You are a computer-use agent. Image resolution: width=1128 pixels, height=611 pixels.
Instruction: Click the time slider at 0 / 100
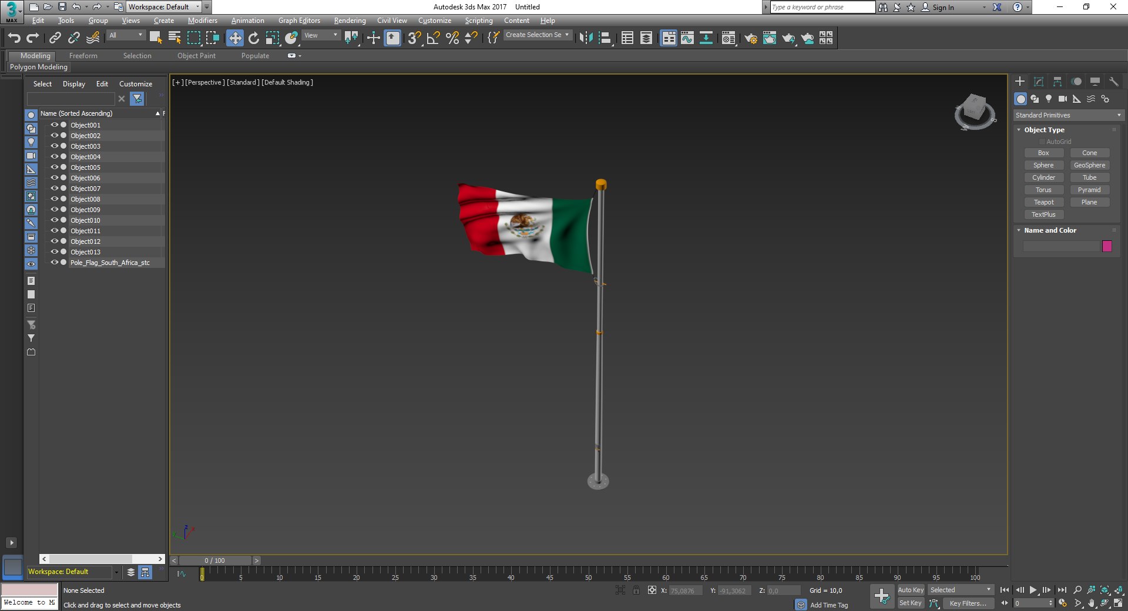pyautogui.click(x=214, y=560)
